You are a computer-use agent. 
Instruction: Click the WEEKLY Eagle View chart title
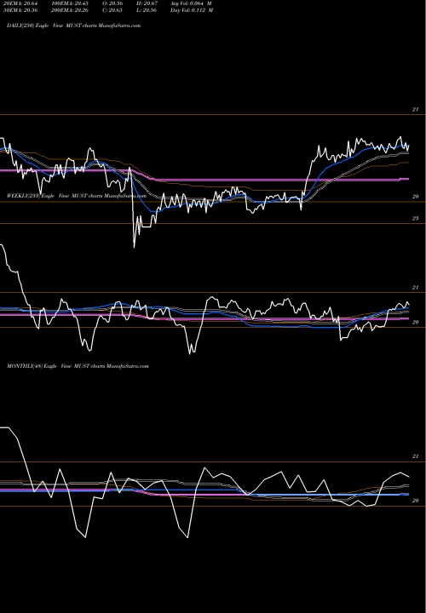pos(77,196)
